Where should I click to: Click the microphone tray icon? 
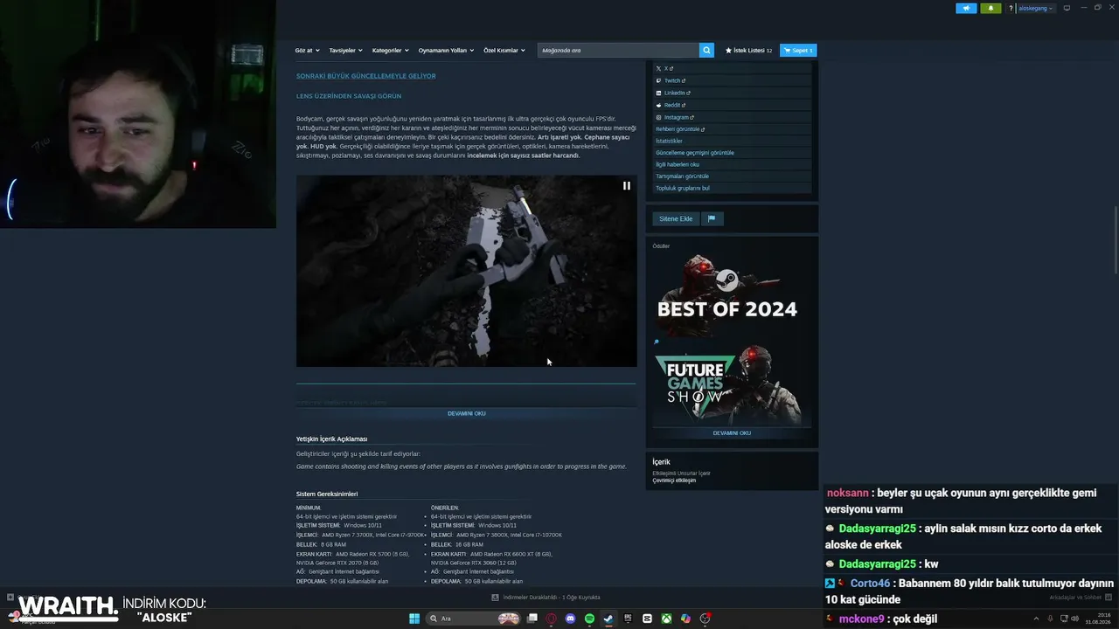[x=1049, y=619]
